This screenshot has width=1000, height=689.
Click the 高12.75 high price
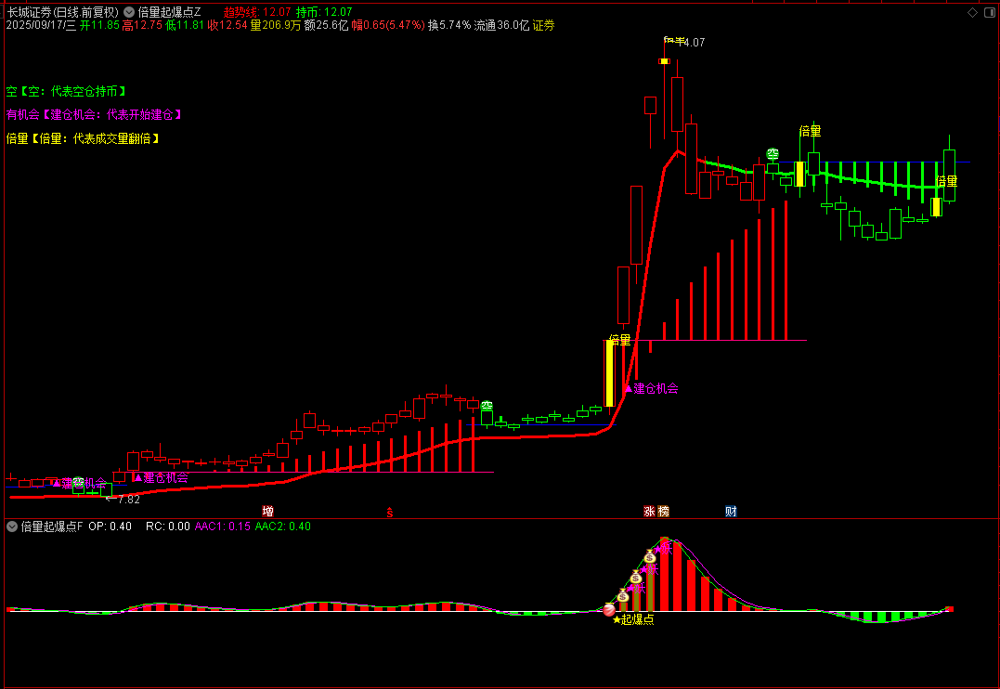[142, 25]
